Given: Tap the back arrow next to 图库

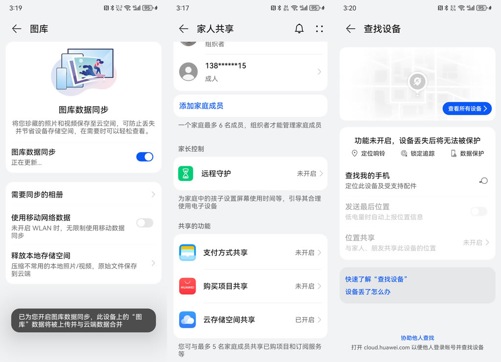Looking at the screenshot, I should pos(17,29).
